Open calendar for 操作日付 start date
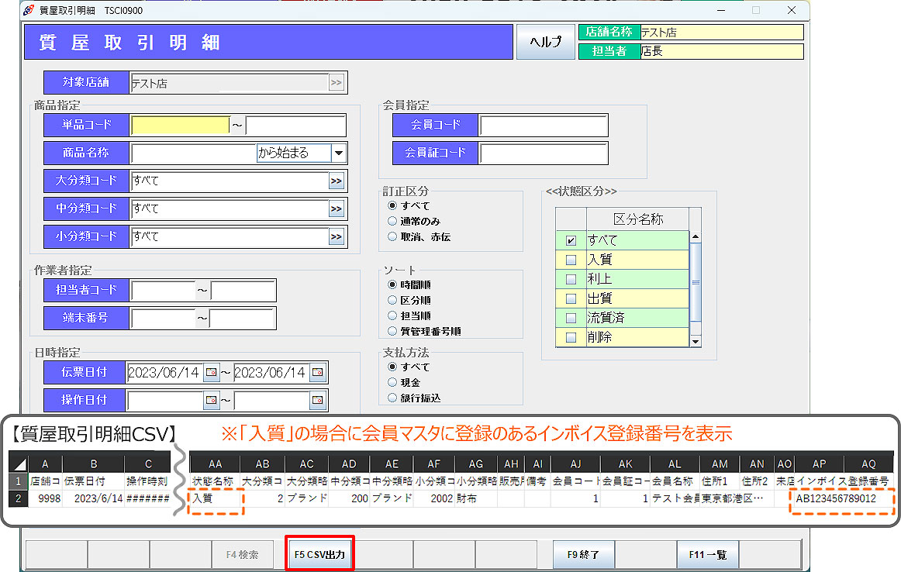Image resolution: width=901 pixels, height=572 pixels. click(x=211, y=400)
